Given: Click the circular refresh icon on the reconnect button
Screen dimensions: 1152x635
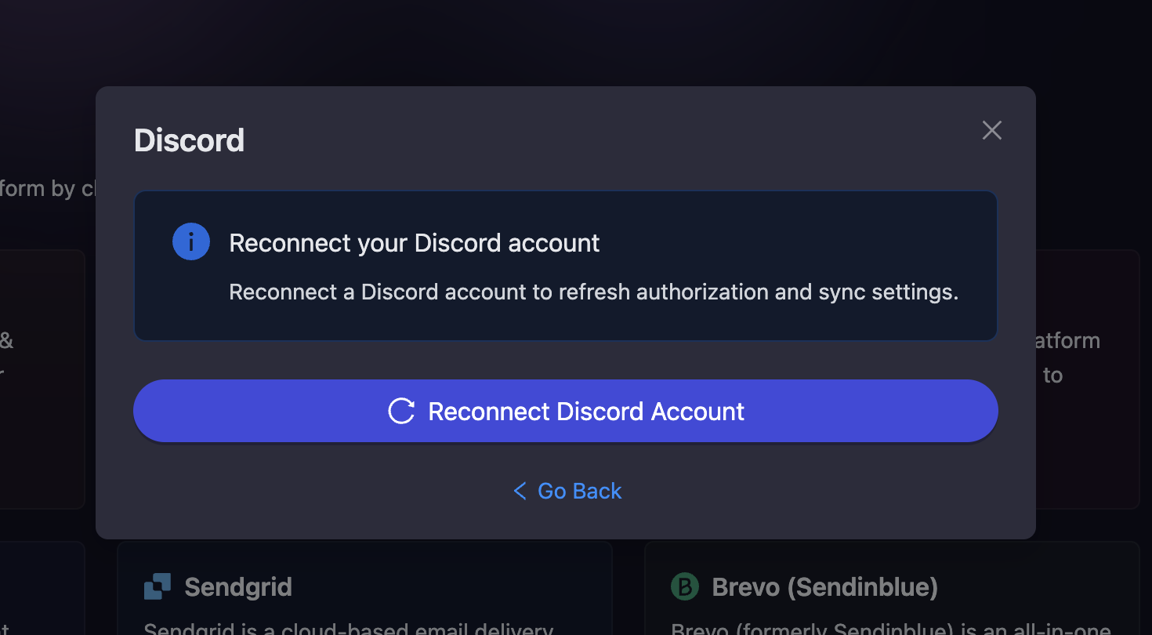Looking at the screenshot, I should point(401,411).
